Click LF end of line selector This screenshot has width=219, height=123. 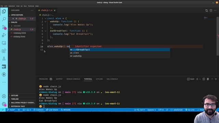[x=167, y=110]
